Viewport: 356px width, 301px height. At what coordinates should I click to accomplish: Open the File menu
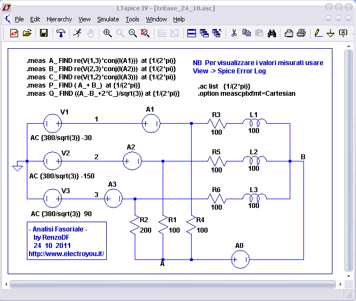(19, 19)
